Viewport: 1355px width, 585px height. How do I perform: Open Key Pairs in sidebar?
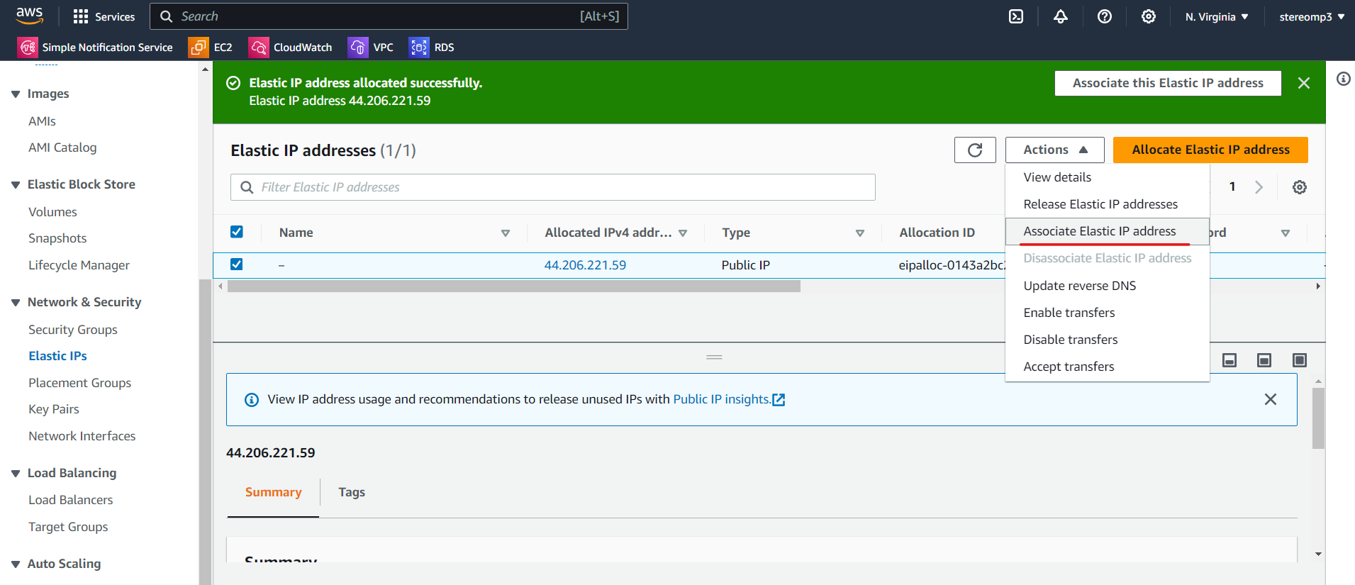54,409
